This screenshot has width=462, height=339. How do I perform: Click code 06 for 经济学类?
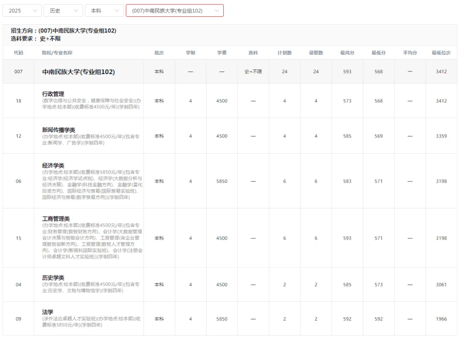(x=18, y=181)
